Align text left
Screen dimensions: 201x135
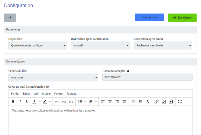(x=103, y=101)
